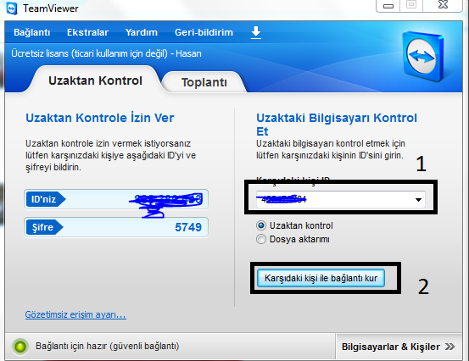Click Karşıdaki kişi ile bağlantı kur button
The image size is (469, 361).
[x=321, y=278]
